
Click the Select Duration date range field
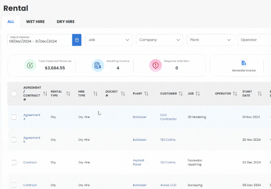click(x=40, y=40)
